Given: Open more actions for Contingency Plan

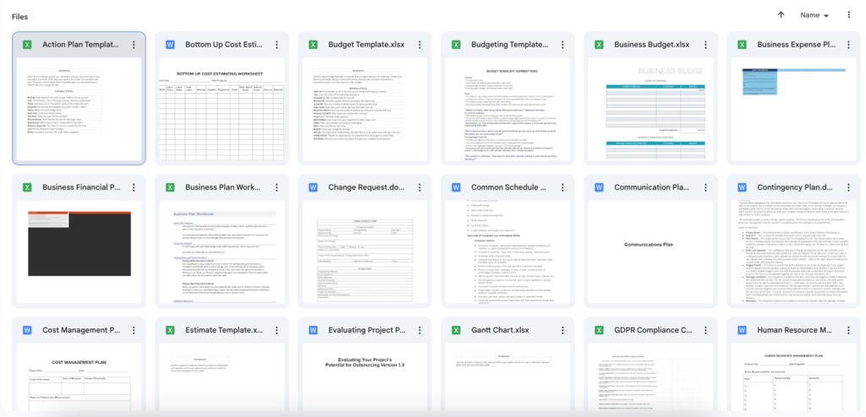Looking at the screenshot, I should pos(849,187).
